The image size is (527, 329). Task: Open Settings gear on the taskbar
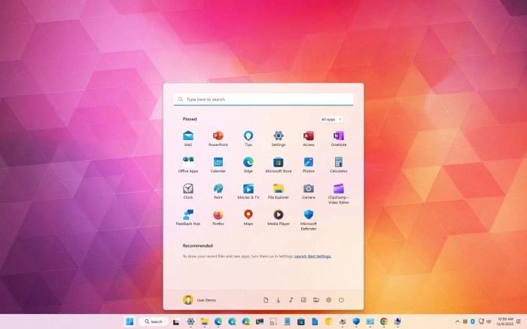(x=190, y=321)
